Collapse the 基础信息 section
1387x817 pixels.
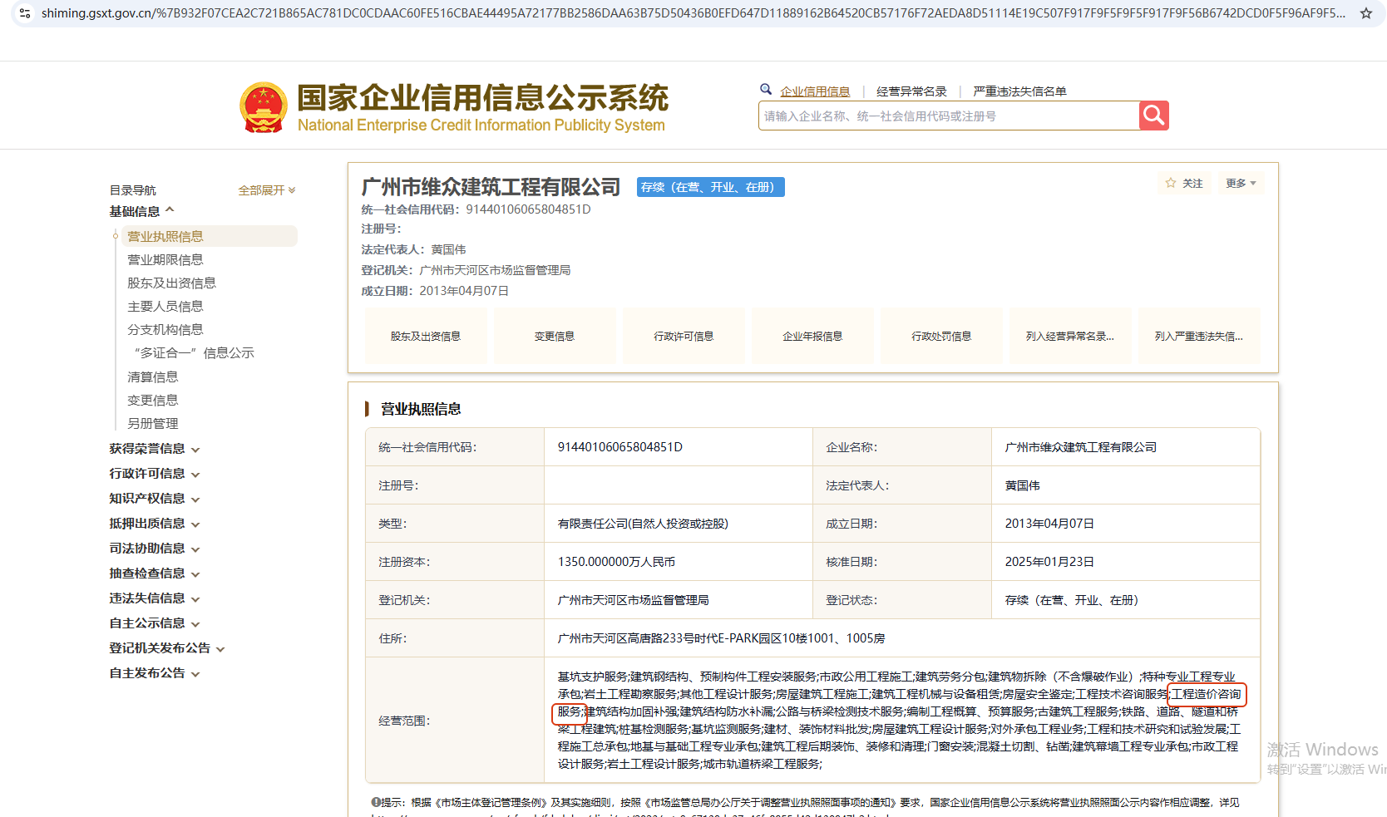[x=142, y=211]
